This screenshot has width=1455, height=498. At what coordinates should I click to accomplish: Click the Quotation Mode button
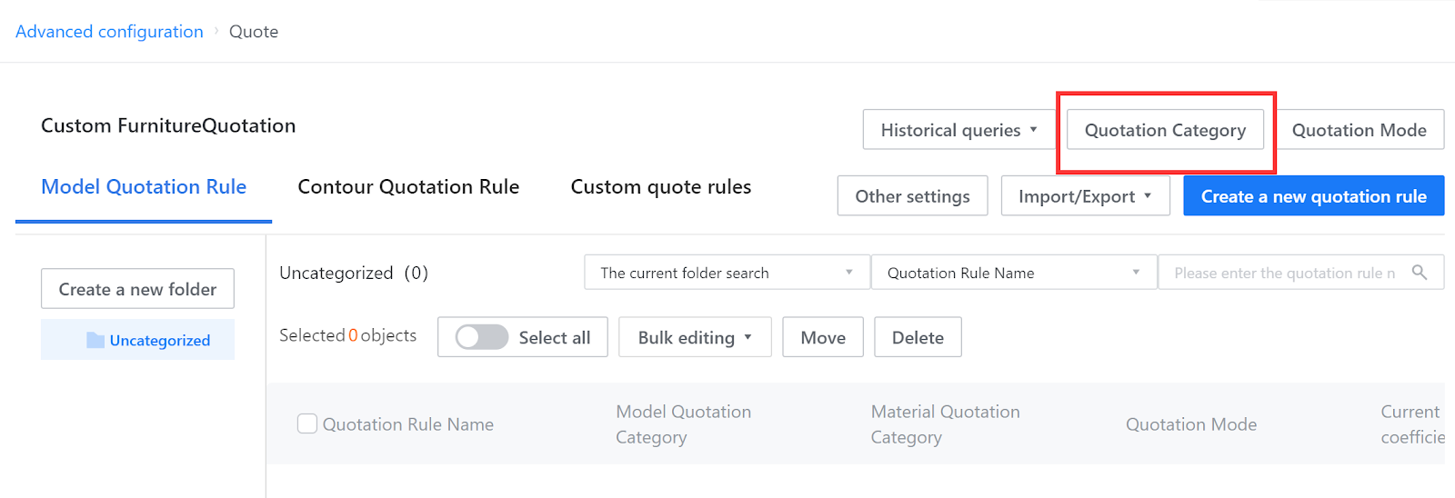[1359, 130]
